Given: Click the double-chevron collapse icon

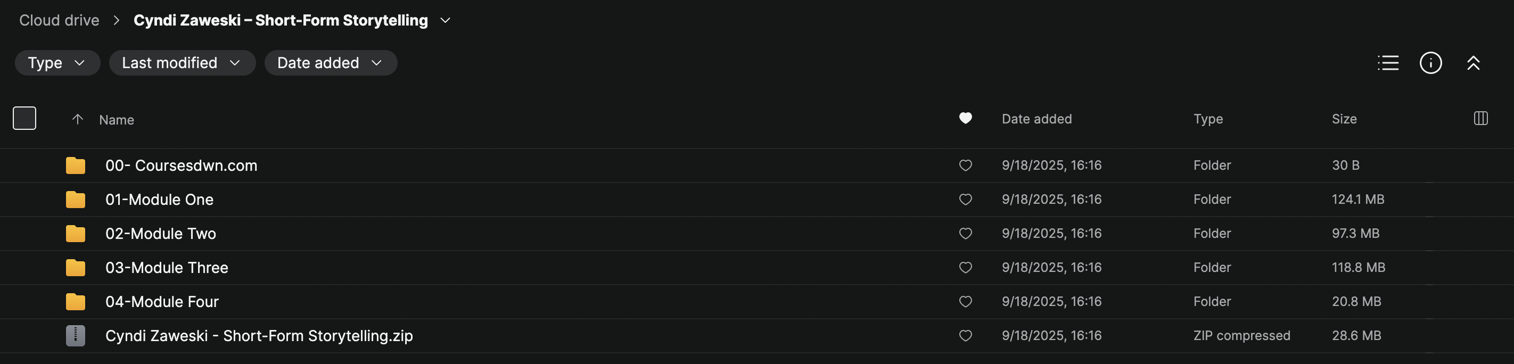Looking at the screenshot, I should 1473,63.
